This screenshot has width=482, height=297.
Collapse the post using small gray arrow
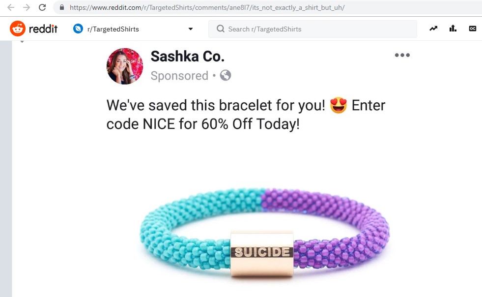point(22,41)
